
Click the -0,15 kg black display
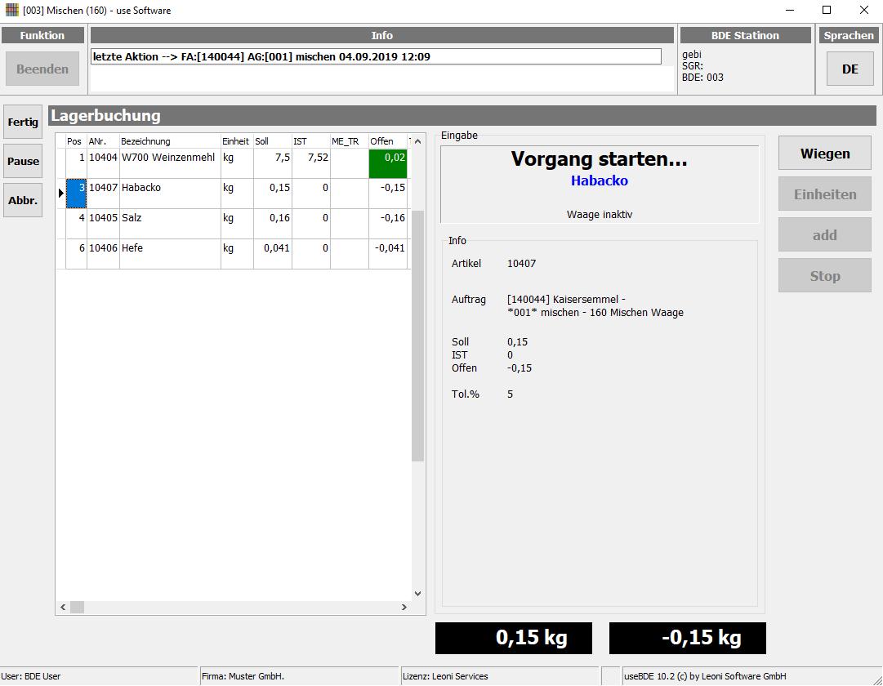click(688, 638)
